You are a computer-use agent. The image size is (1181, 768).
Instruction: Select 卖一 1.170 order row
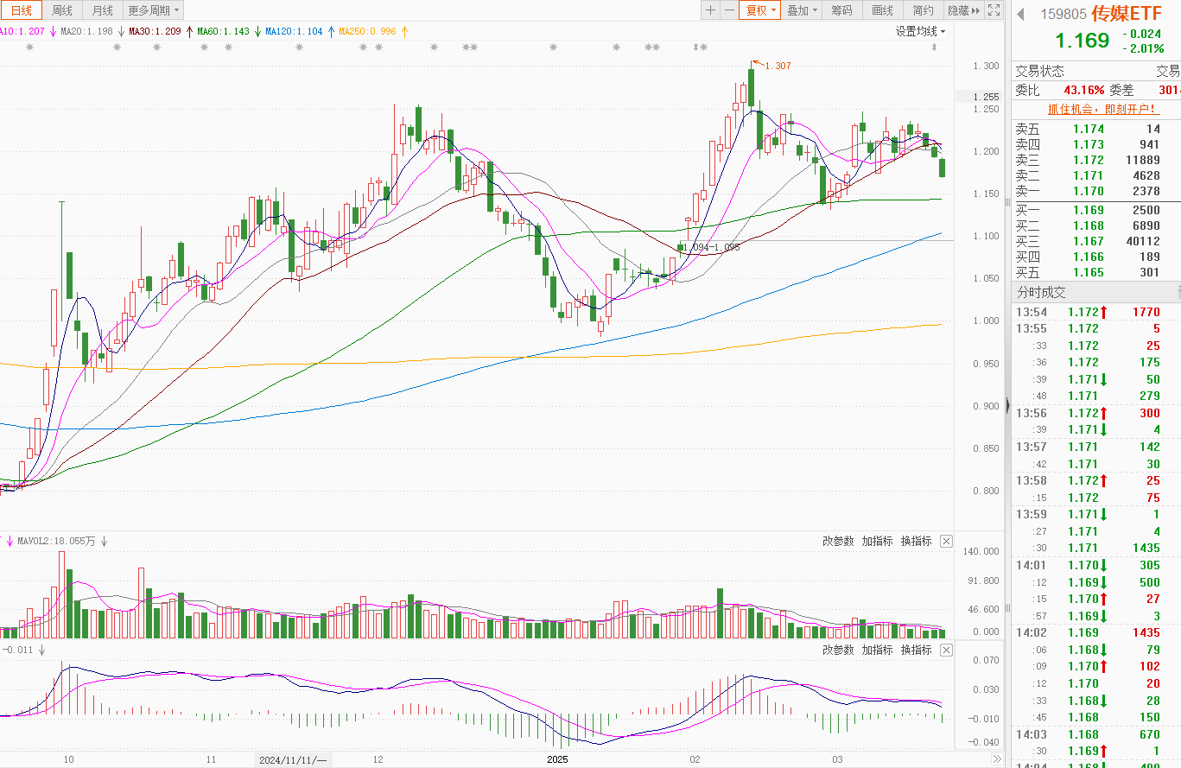click(1097, 191)
